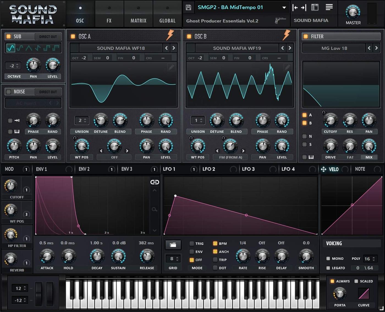385x312 pixels.
Task: Click the filter MIX label button
Action: [369, 157]
